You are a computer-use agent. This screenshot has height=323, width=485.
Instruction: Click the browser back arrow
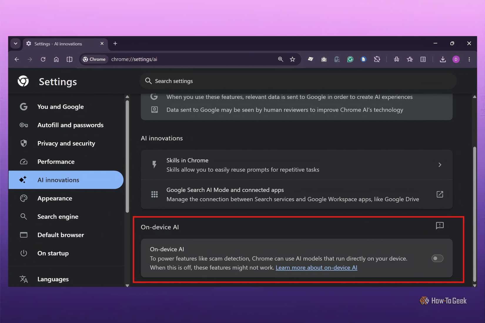coord(17,59)
